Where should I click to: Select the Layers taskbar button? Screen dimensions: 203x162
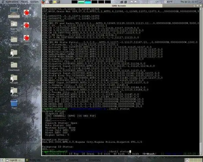click(73, 160)
